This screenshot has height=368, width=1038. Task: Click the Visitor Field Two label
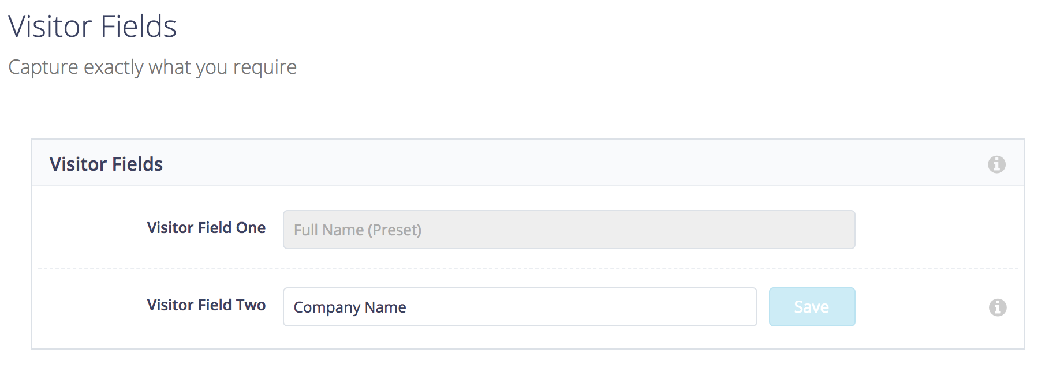coord(206,305)
